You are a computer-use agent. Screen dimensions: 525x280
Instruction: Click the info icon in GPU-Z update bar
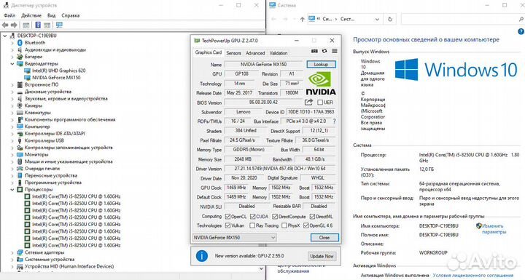coord(201,256)
